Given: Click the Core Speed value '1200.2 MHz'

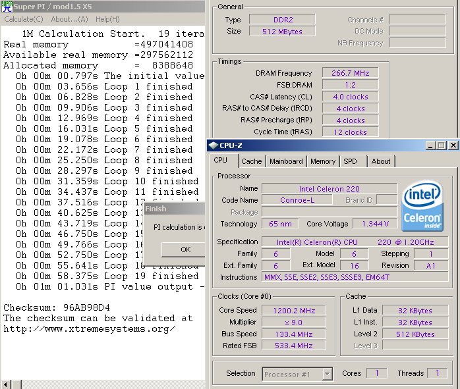Looking at the screenshot, I should 294,311.
